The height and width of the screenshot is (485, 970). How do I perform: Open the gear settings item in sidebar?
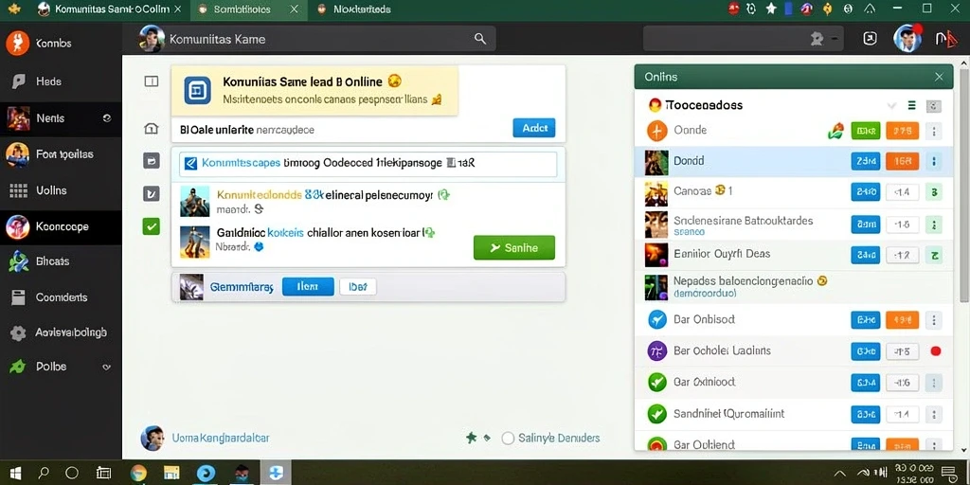[x=19, y=332]
